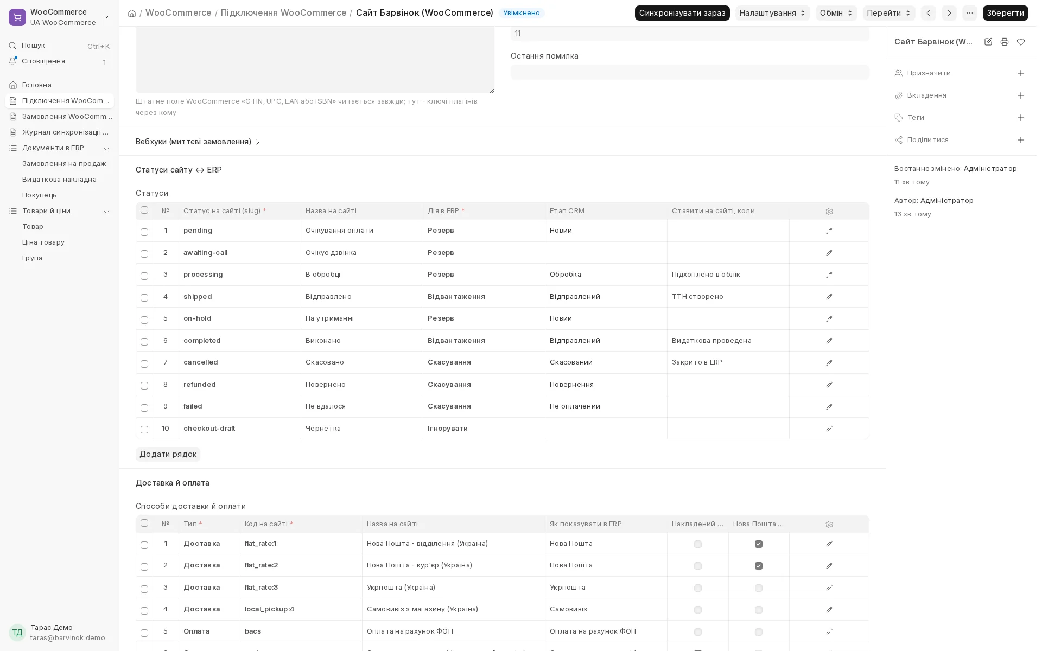Viewport: 1042px width, 651px height.
Task: Open Підключення WooCommerce breadcrumb link
Action: click(x=283, y=13)
